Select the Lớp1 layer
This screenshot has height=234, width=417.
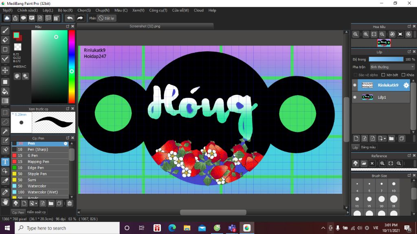[381, 97]
